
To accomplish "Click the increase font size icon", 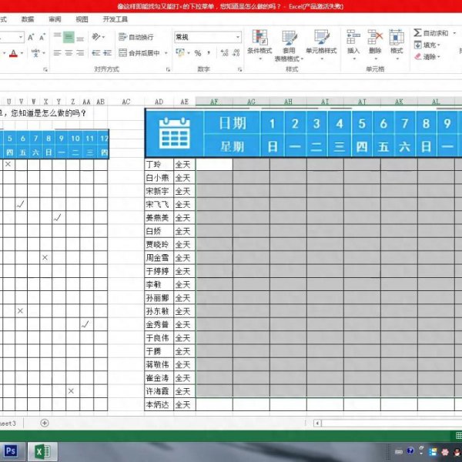I will click(x=31, y=37).
